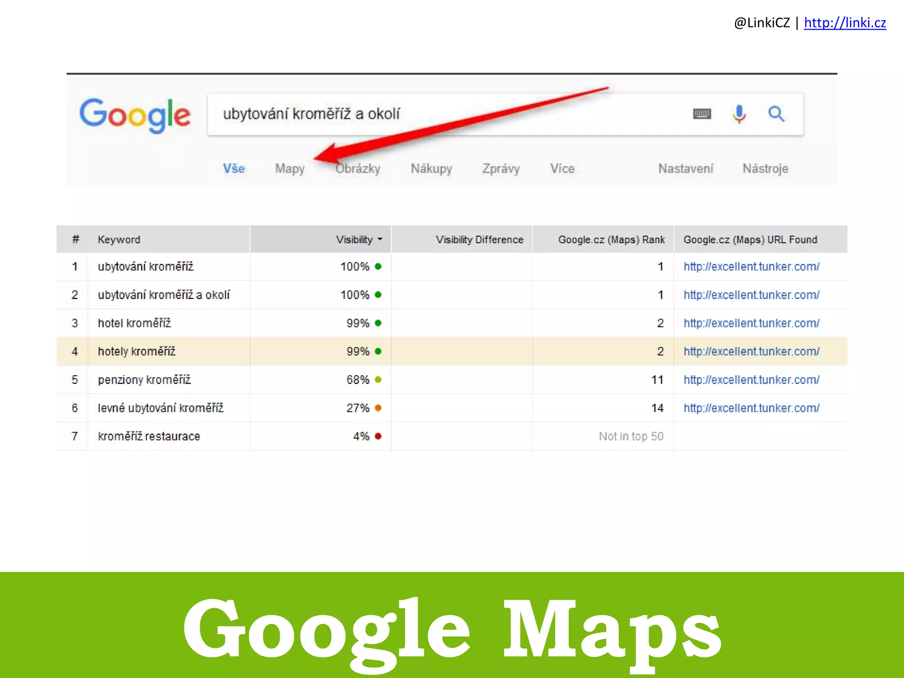Select the Vše tab
The width and height of the screenshot is (904, 678).
point(234,169)
